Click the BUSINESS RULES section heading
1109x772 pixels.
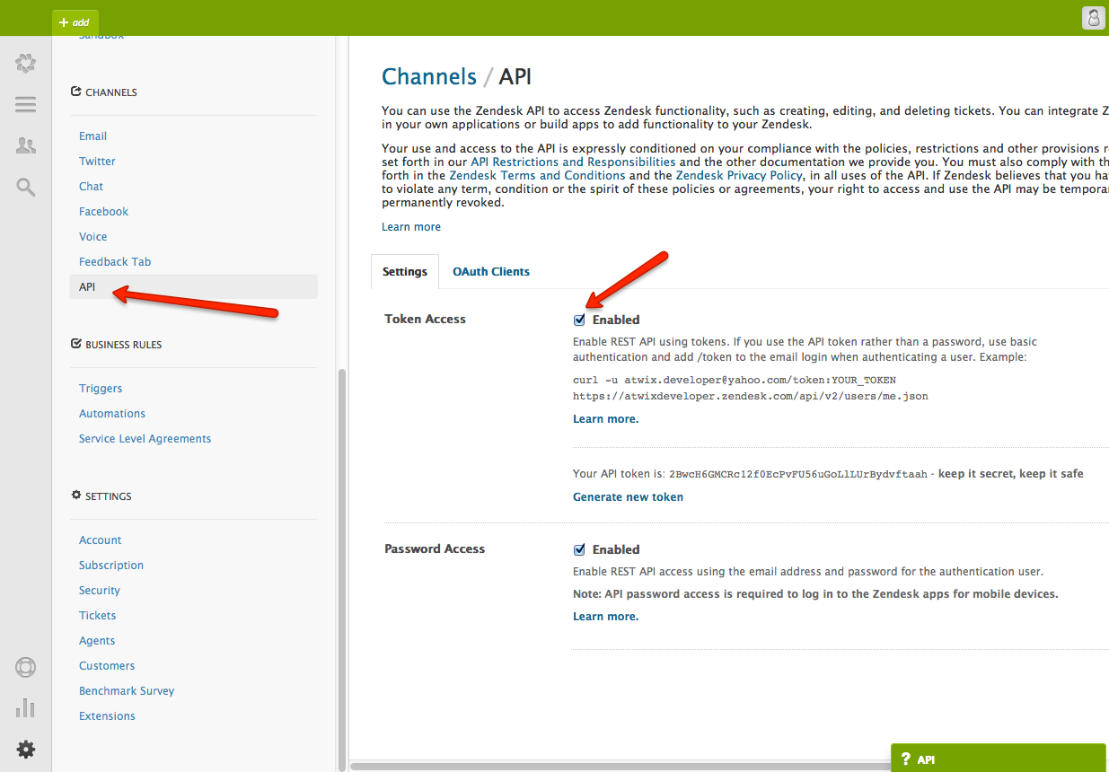[x=117, y=345]
